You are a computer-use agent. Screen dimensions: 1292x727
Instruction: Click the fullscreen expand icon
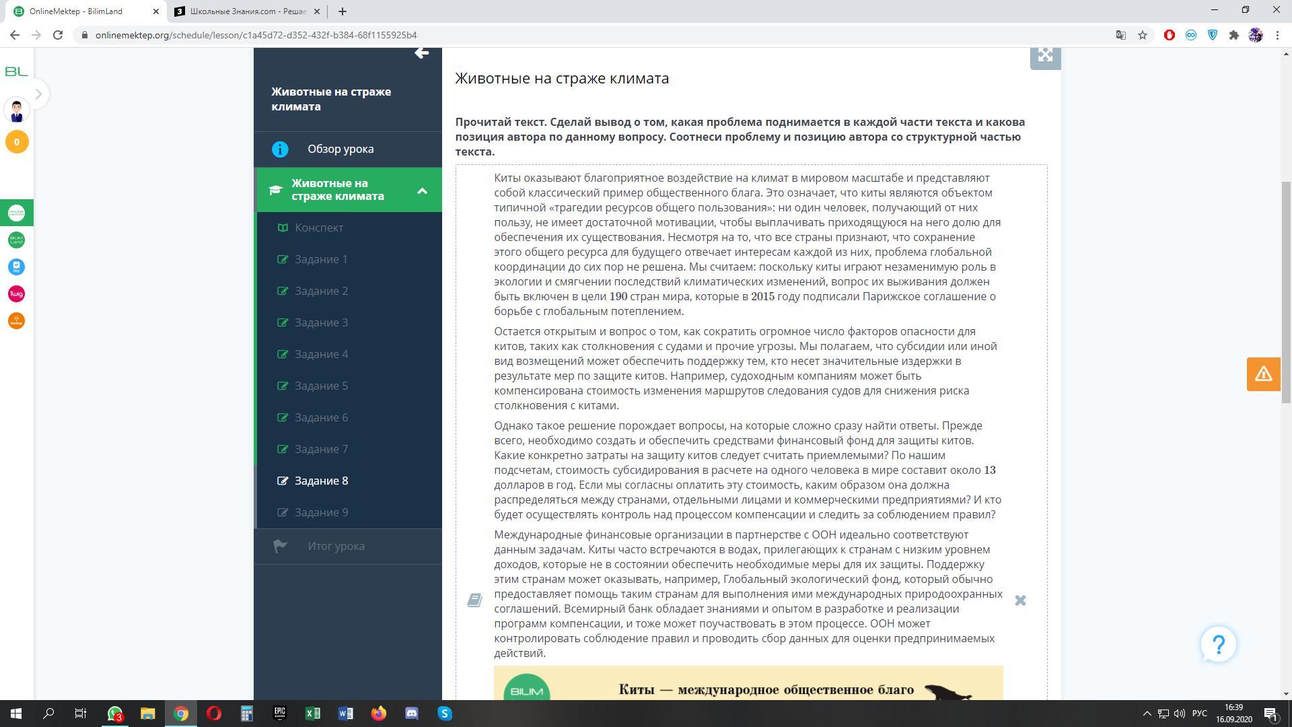(x=1045, y=56)
